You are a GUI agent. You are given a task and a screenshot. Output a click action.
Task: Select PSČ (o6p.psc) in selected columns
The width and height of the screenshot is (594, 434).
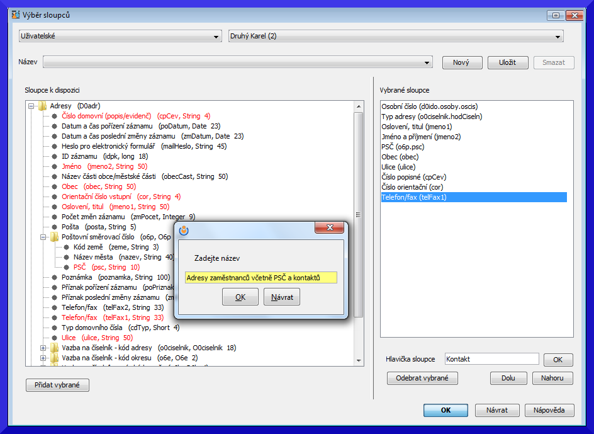(403, 147)
